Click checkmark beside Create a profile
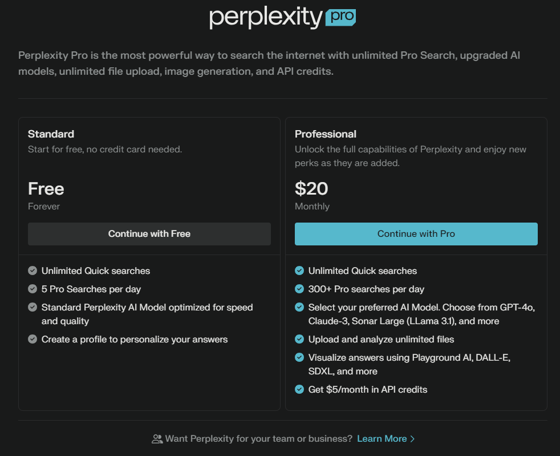 (x=33, y=340)
